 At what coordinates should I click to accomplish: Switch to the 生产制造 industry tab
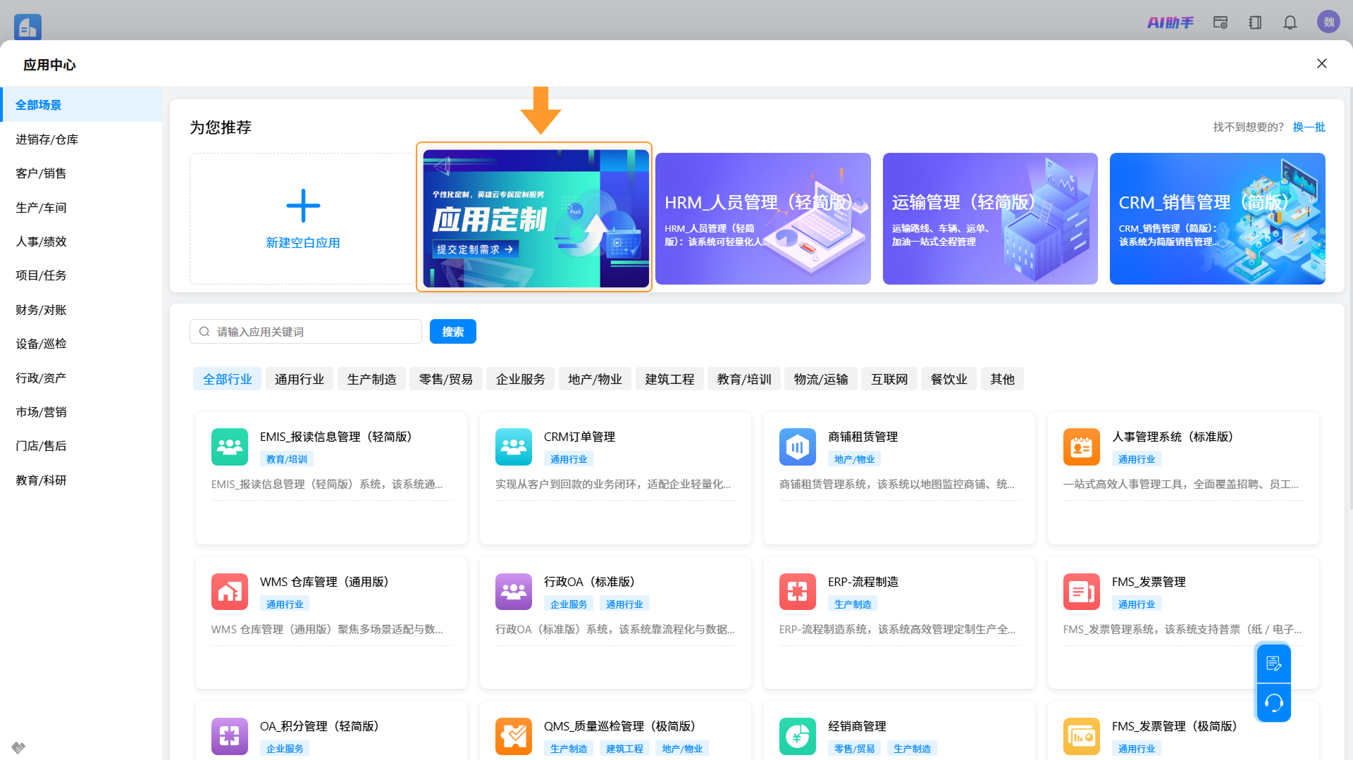[371, 379]
